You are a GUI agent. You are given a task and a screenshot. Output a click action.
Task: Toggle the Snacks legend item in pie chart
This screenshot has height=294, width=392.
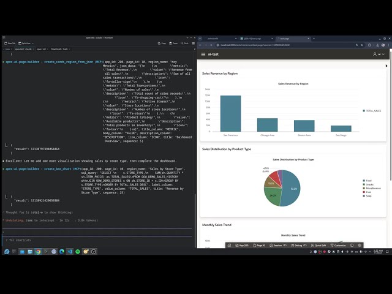point(368,184)
